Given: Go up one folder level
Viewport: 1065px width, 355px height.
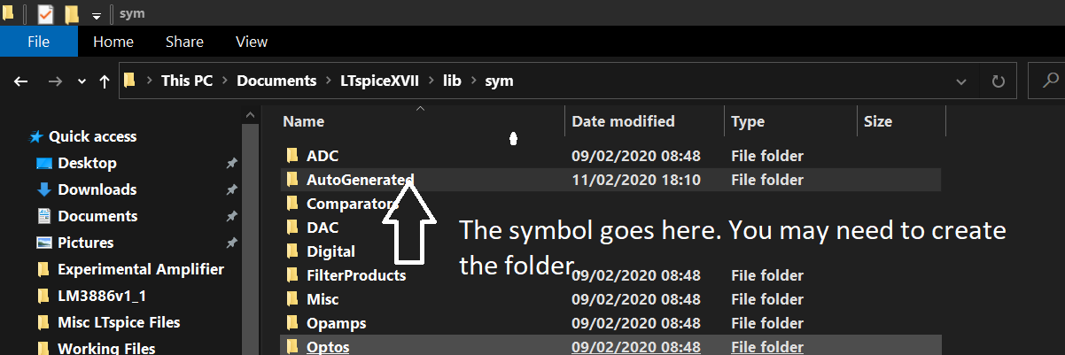Looking at the screenshot, I should tap(105, 81).
